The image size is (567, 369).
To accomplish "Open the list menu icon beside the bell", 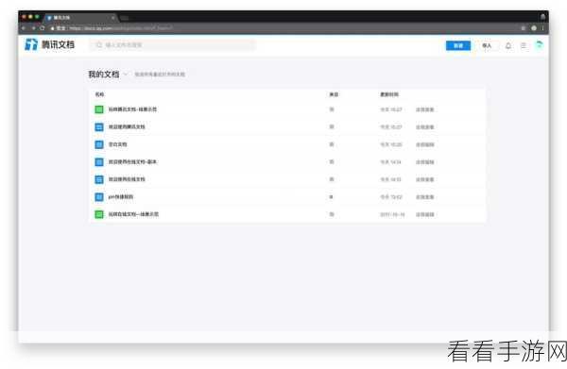I will click(524, 45).
